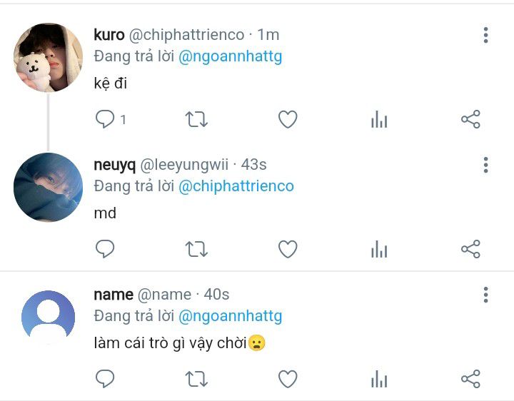
Task: Like neuyq's "md" tweet
Action: click(x=288, y=249)
